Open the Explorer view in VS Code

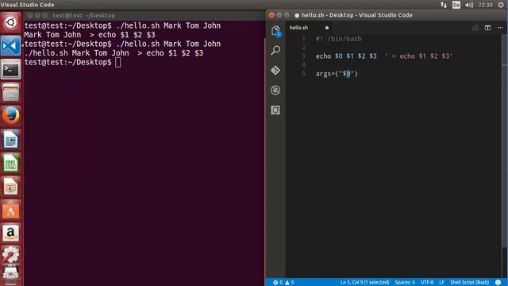[x=275, y=31]
